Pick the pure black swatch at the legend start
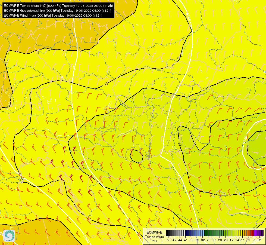The height and width of the screenshot is (245, 266). tap(167, 233)
